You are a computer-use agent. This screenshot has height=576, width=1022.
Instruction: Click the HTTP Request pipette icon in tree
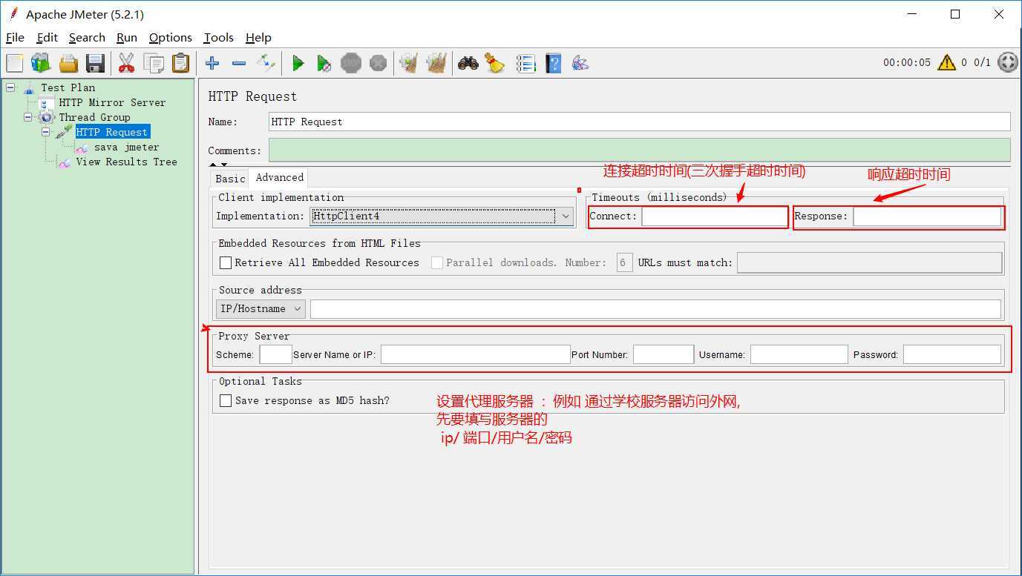[x=65, y=132]
